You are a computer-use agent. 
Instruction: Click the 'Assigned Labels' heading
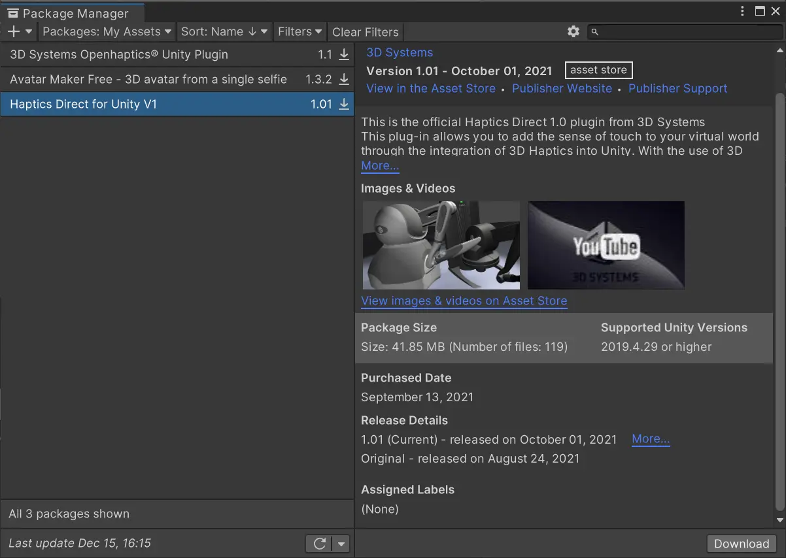tap(407, 490)
